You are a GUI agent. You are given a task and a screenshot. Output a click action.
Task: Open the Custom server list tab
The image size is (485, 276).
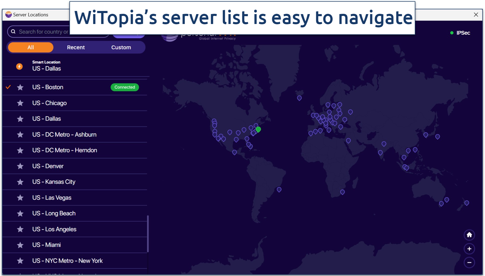point(121,47)
